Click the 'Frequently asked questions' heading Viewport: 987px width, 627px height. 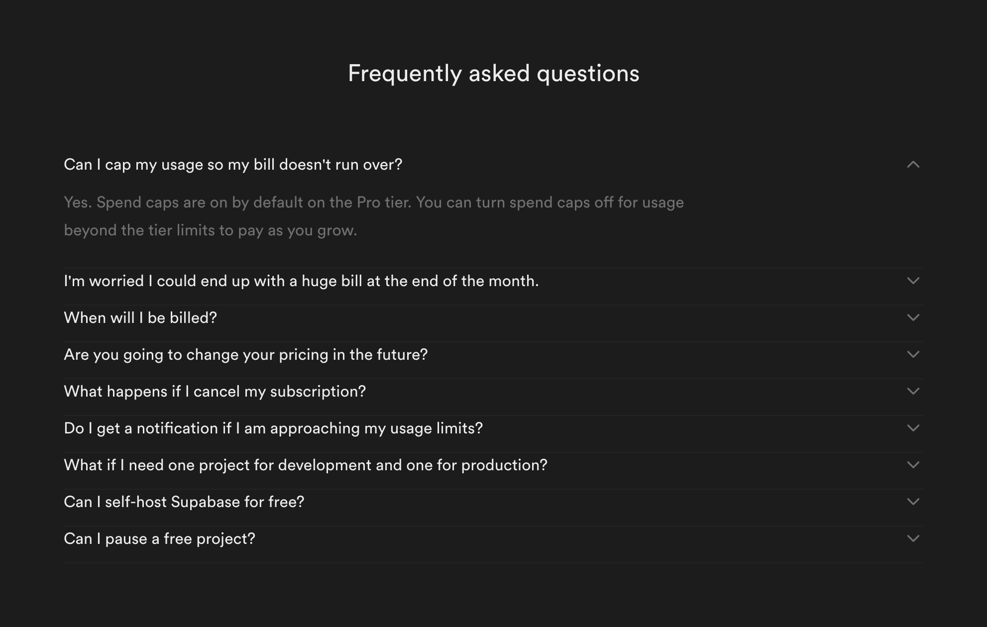pos(493,74)
